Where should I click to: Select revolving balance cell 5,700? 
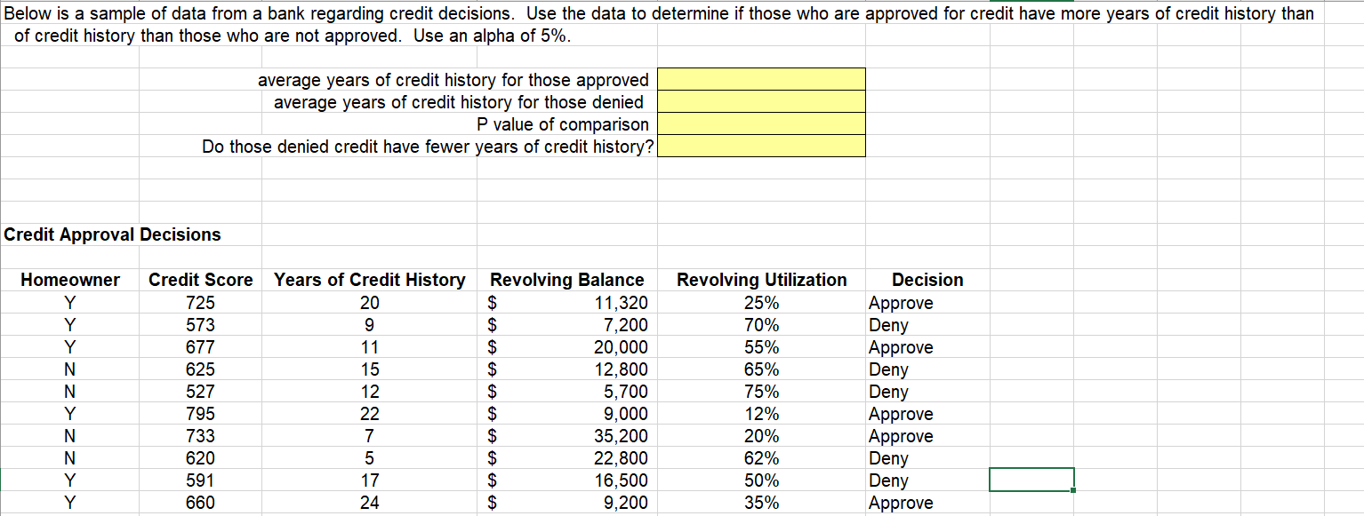tap(567, 392)
